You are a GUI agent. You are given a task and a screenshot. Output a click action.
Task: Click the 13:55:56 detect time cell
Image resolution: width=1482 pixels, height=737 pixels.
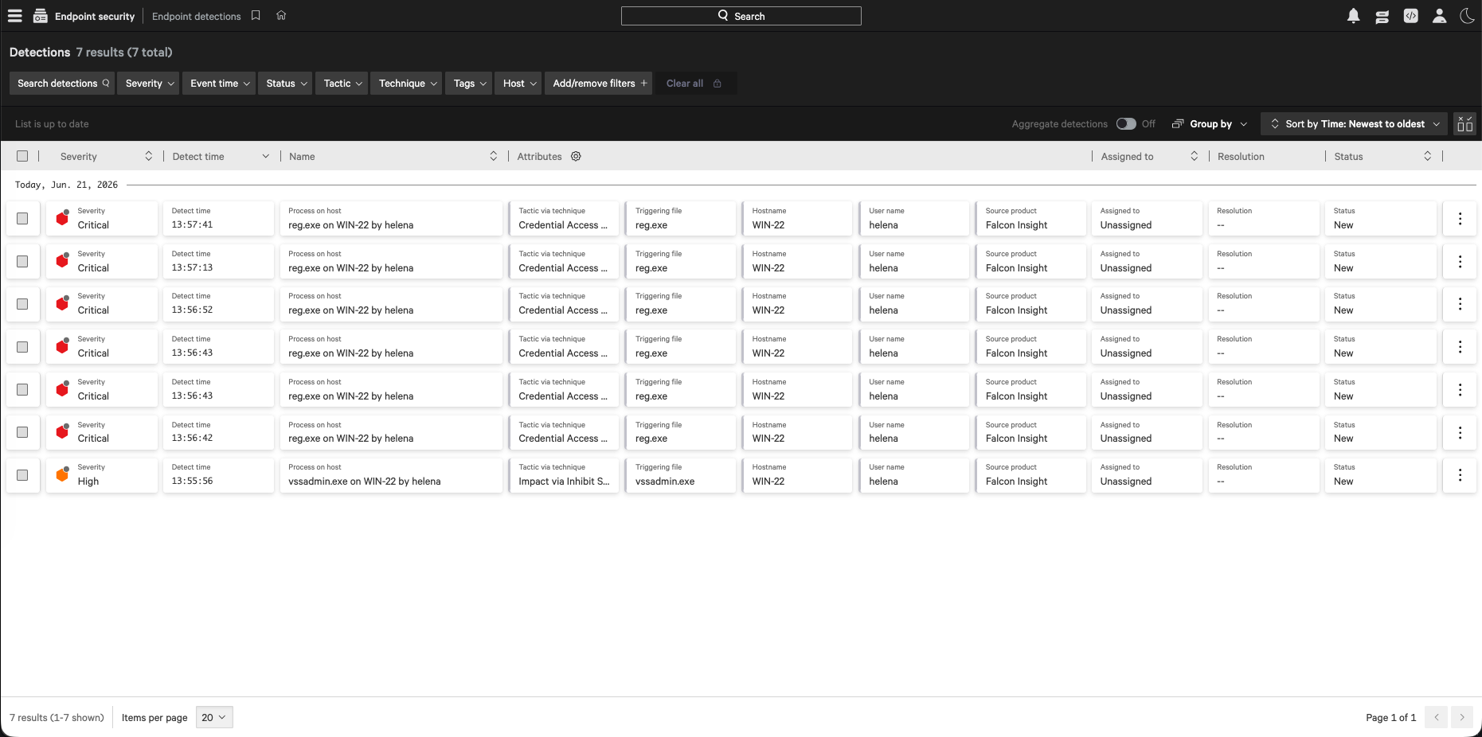click(218, 475)
